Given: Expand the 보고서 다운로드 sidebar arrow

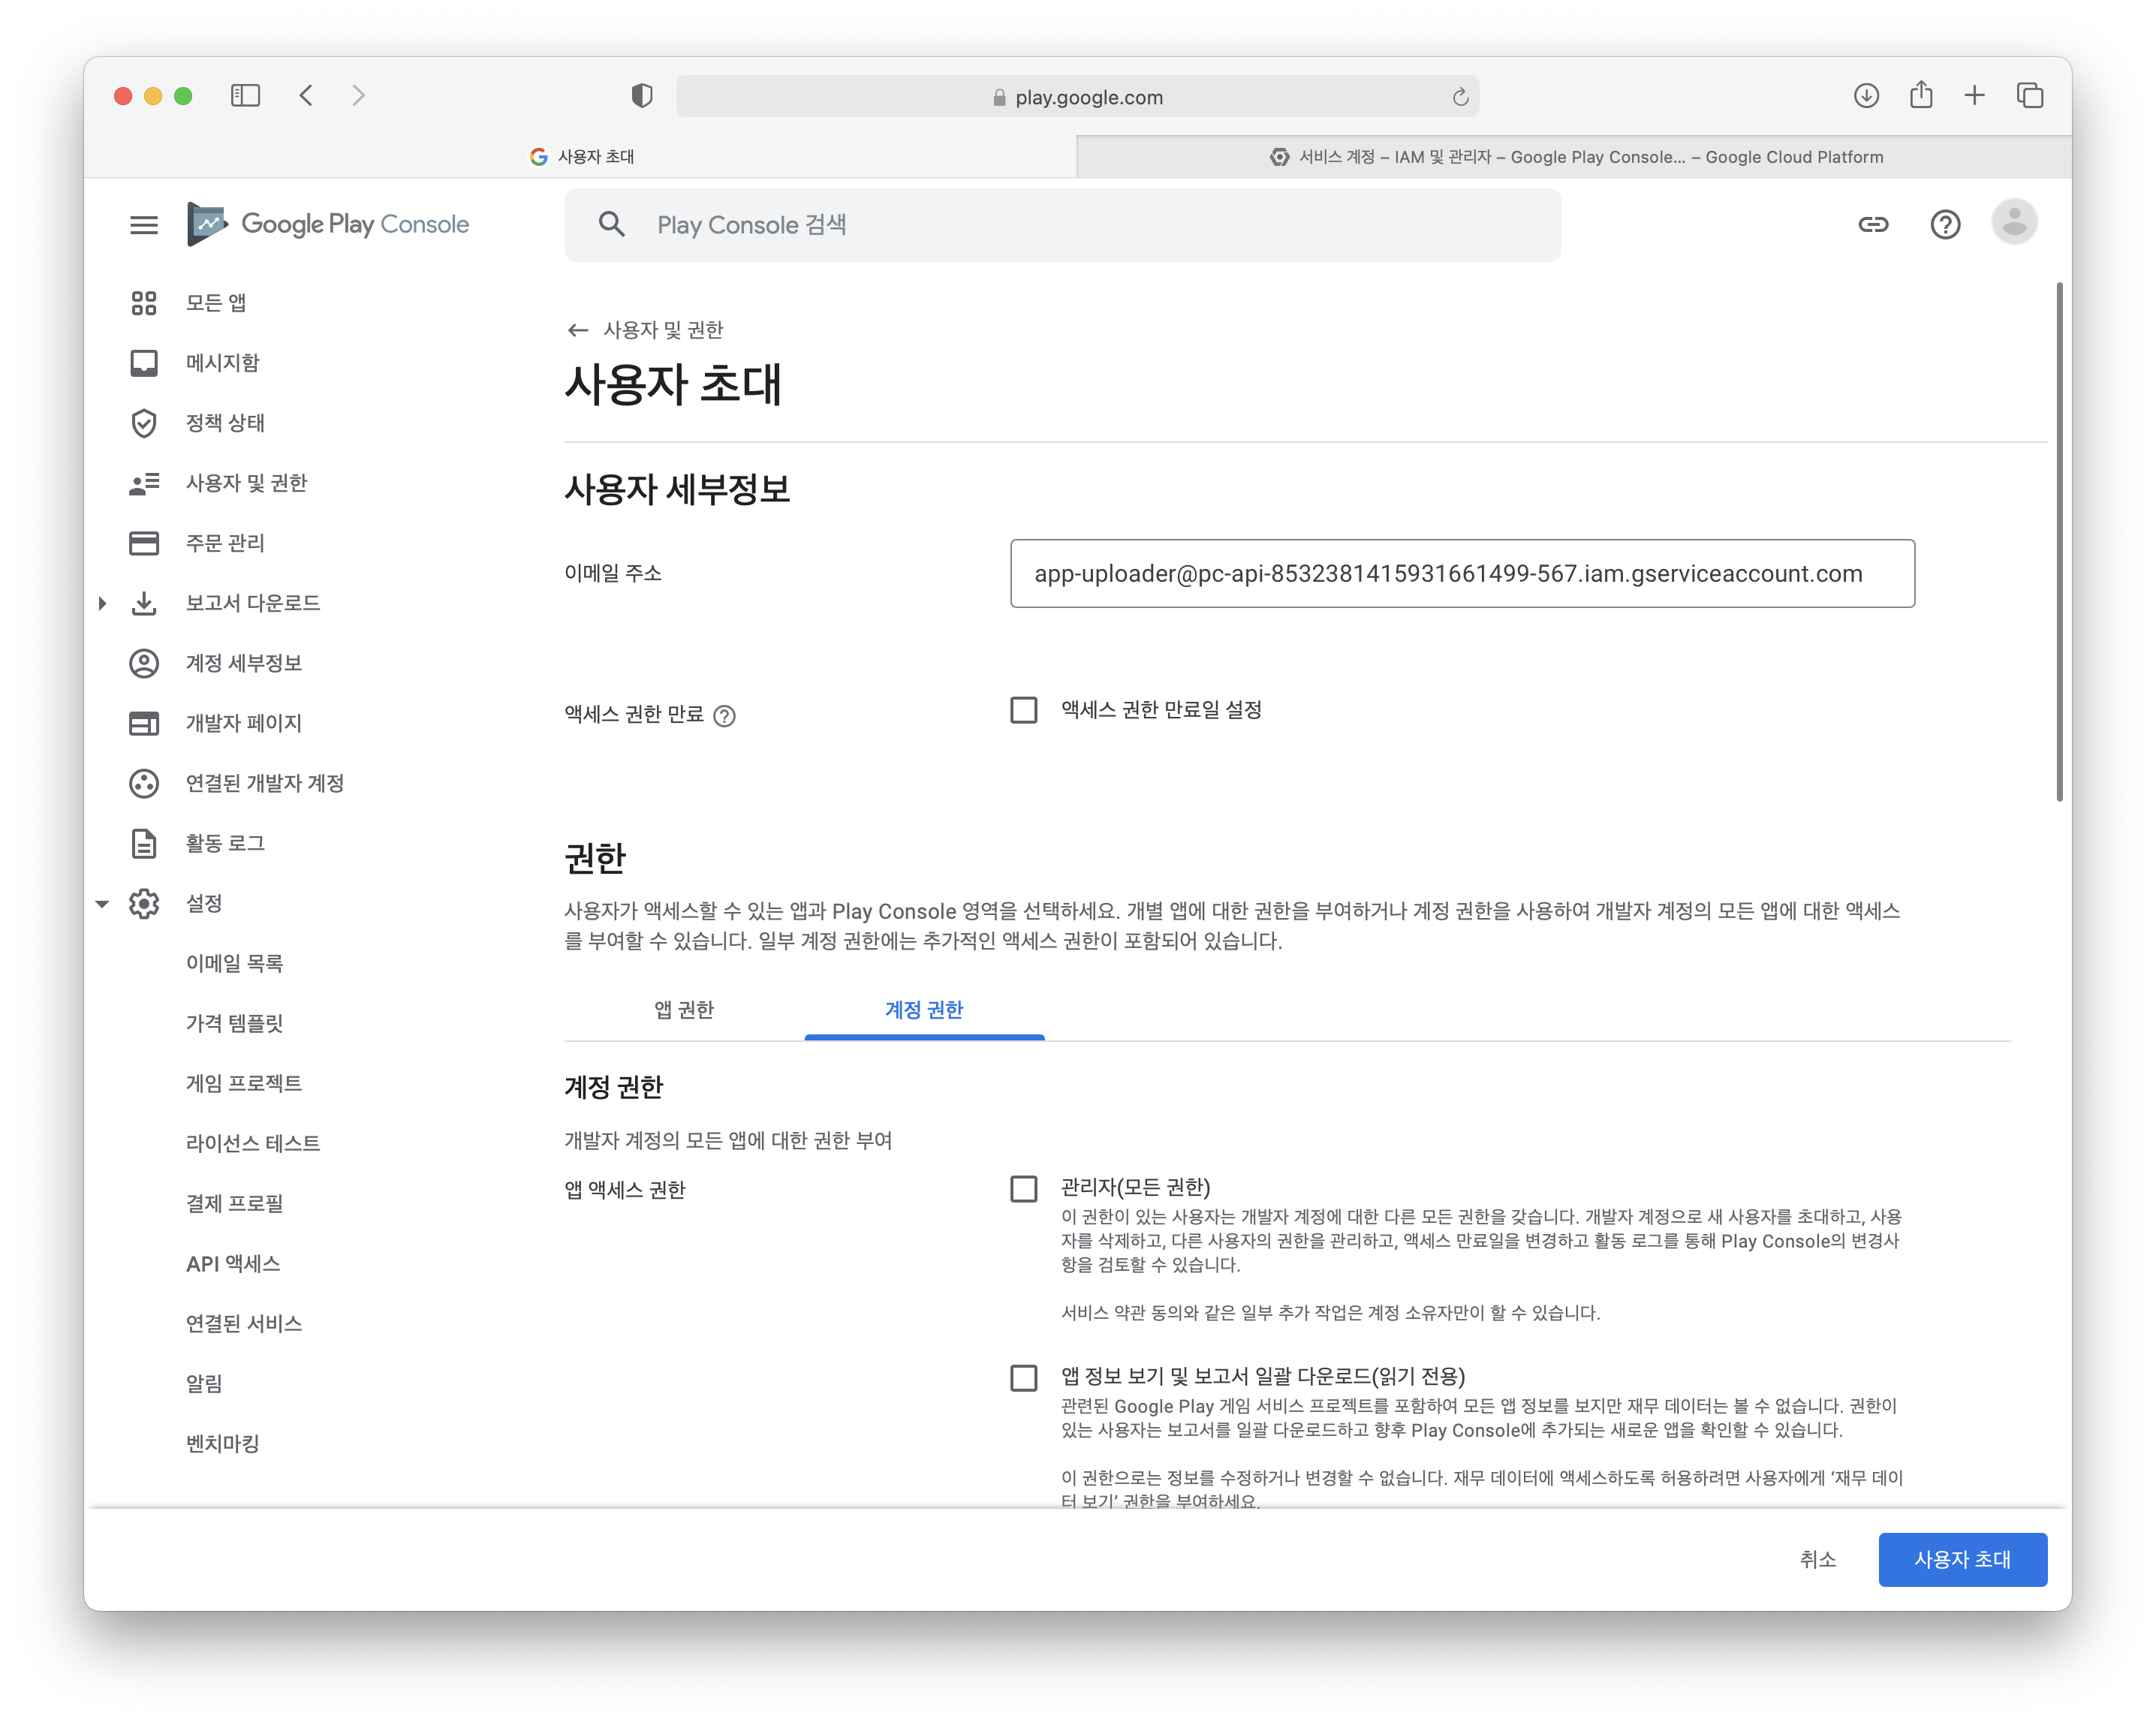Looking at the screenshot, I should click(x=102, y=603).
